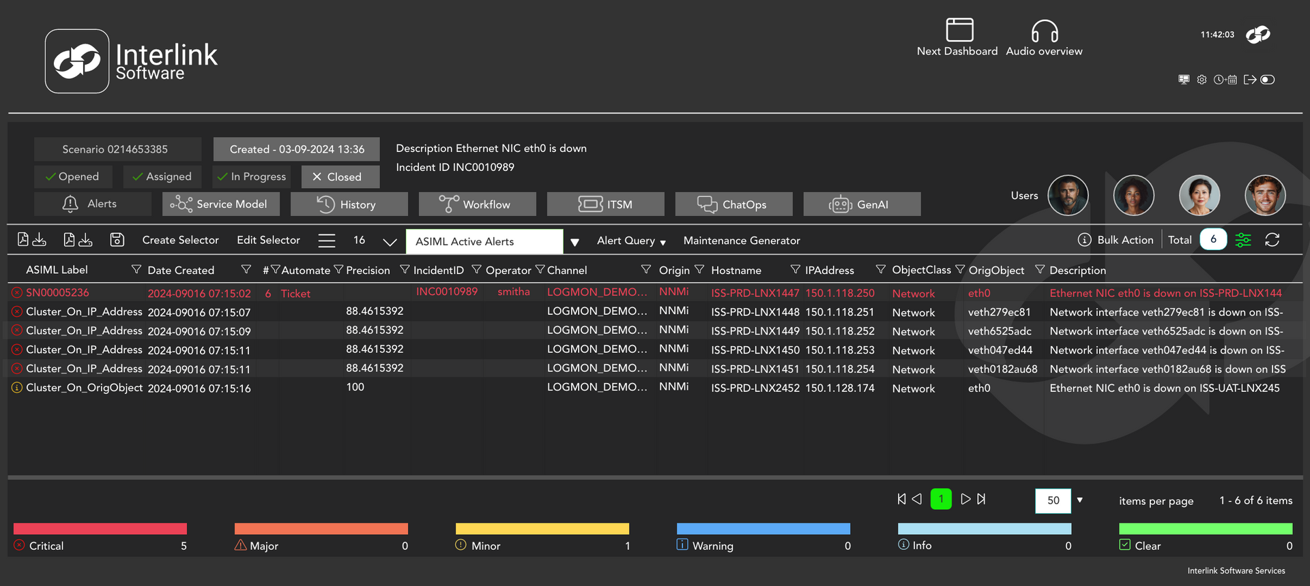Click the monitor dashboard icon in header
1310x586 pixels.
coord(1184,80)
